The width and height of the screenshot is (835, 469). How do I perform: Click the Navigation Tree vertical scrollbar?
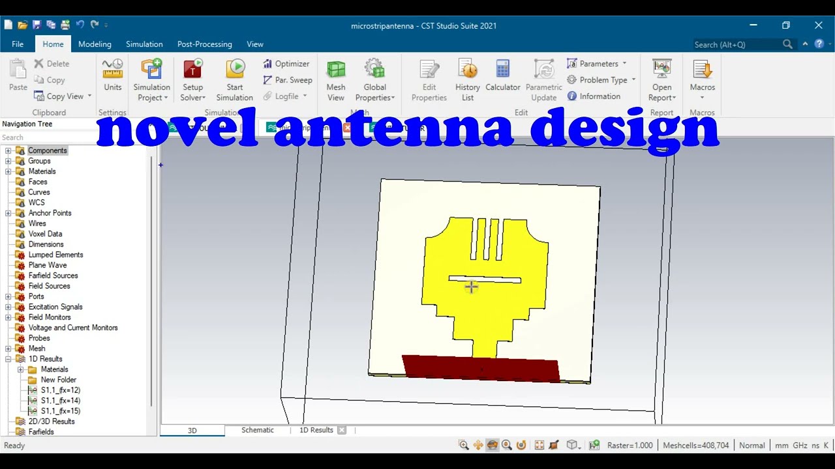[x=151, y=280]
